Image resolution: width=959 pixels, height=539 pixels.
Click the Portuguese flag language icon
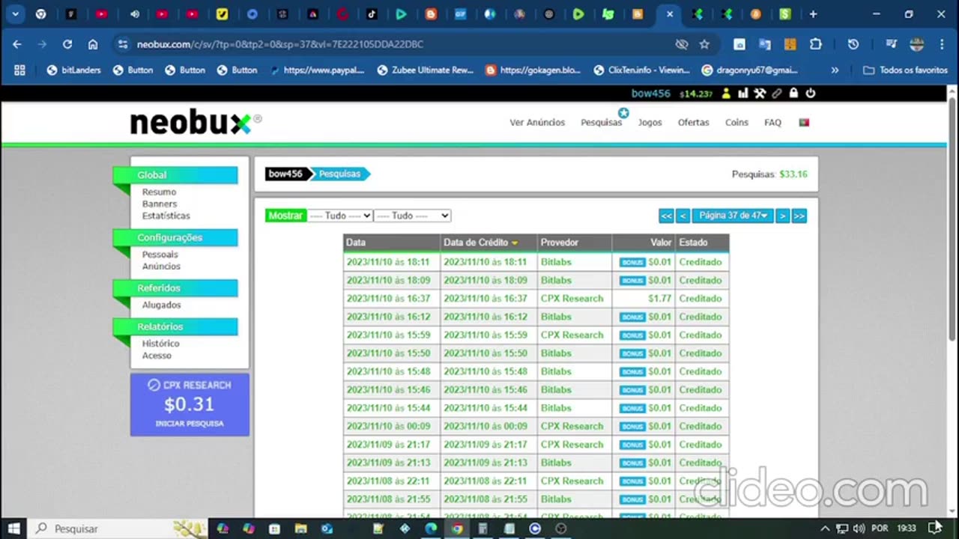804,122
